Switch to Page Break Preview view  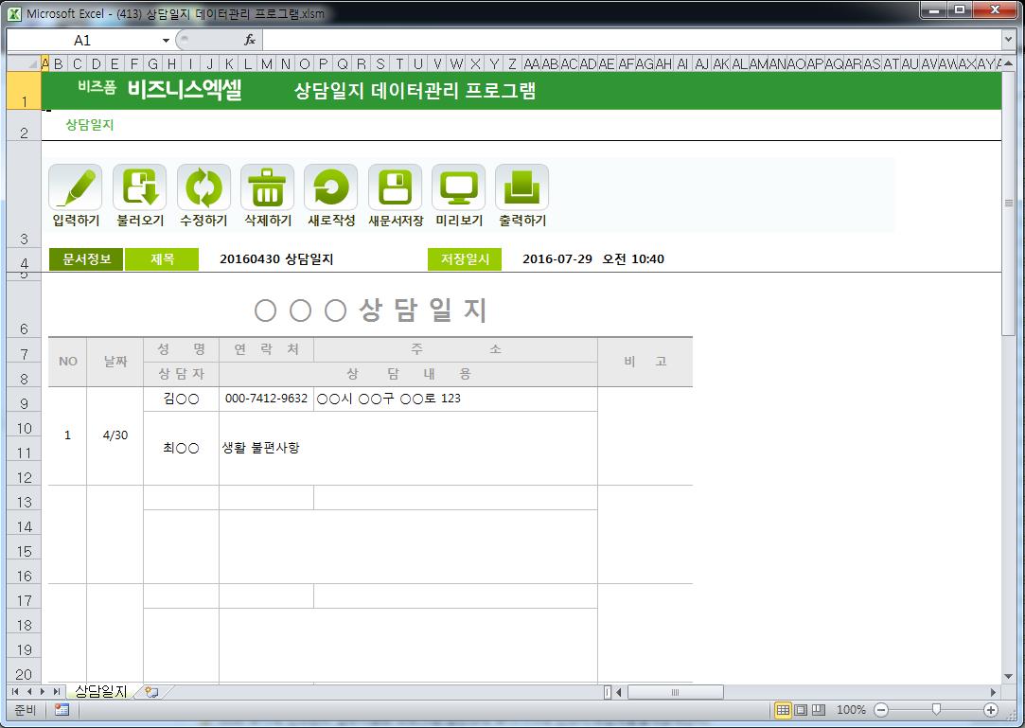pos(819,710)
